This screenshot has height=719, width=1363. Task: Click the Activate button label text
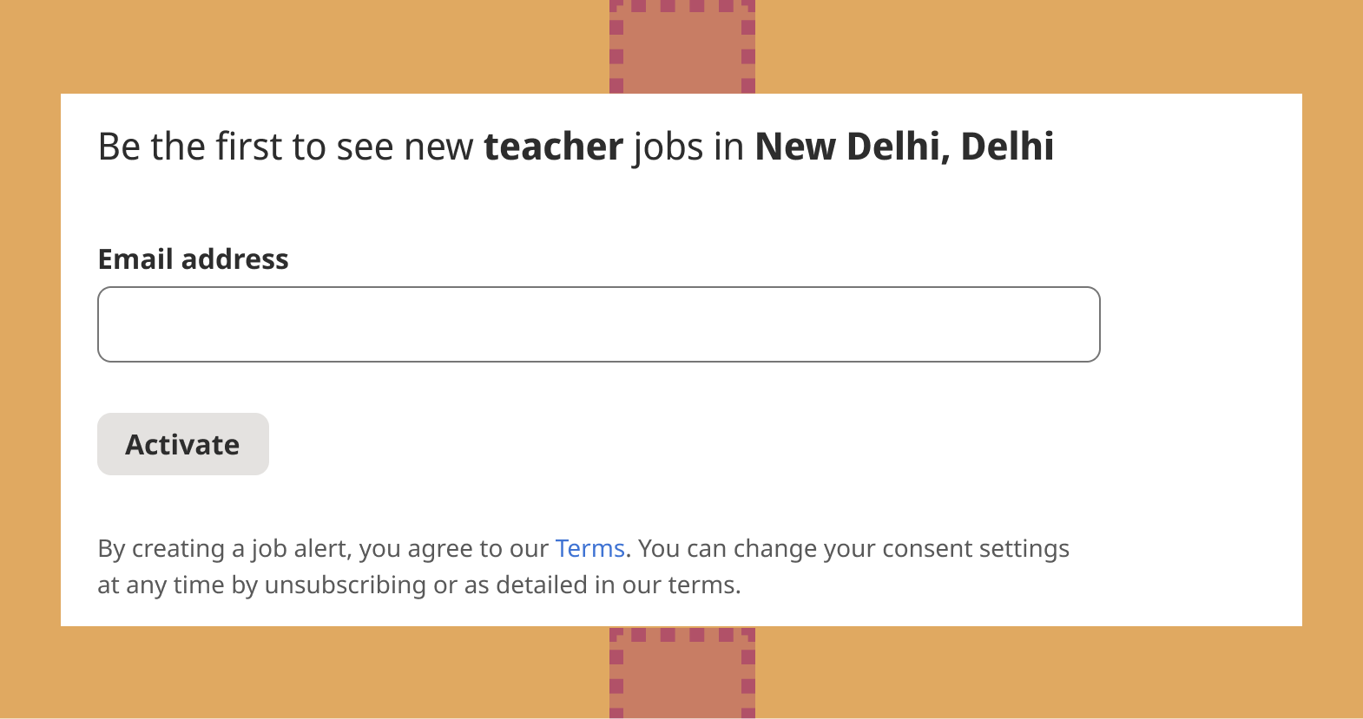click(x=182, y=443)
